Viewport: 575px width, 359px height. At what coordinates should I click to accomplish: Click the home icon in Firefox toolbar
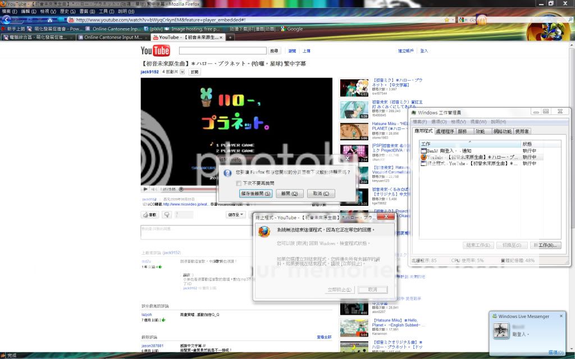(49, 20)
